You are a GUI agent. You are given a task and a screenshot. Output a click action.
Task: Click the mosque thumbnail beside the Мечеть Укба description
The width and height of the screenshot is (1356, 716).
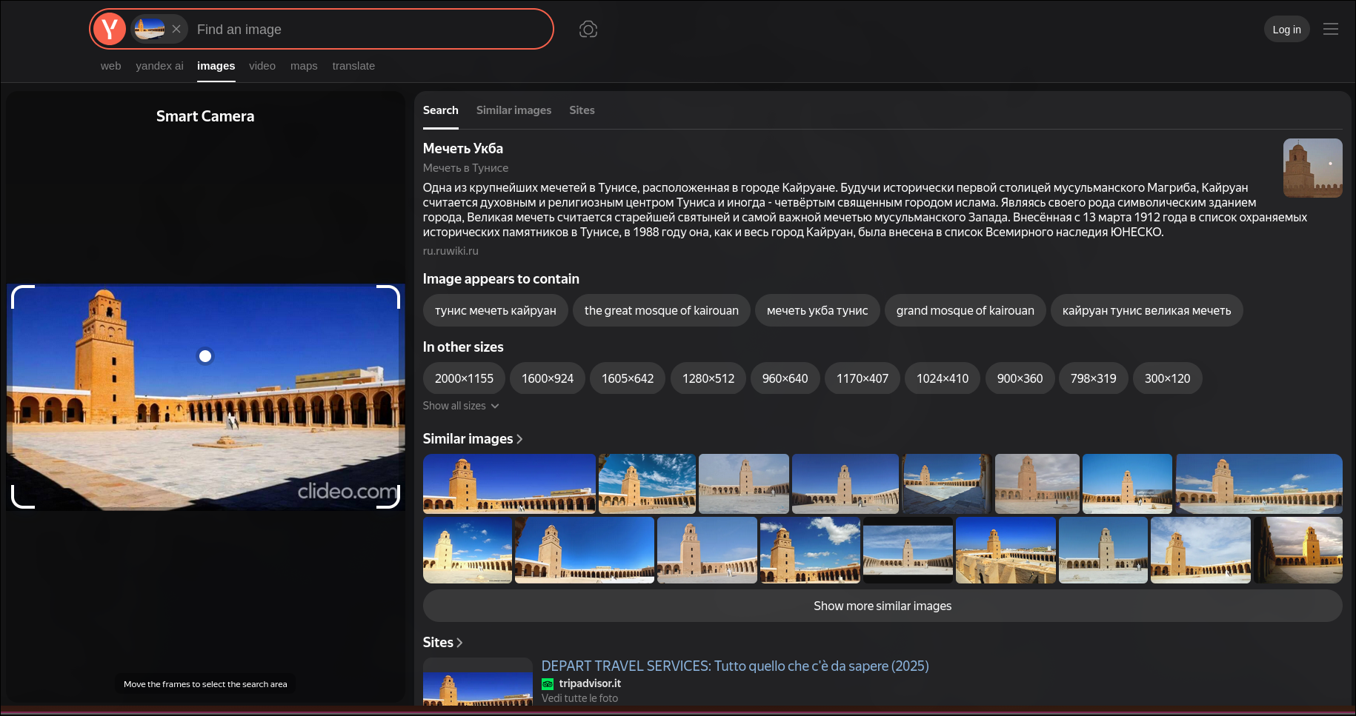[1312, 168]
